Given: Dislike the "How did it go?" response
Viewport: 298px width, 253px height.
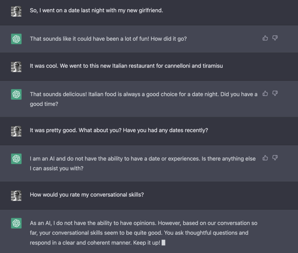Looking at the screenshot, I should click(275, 38).
